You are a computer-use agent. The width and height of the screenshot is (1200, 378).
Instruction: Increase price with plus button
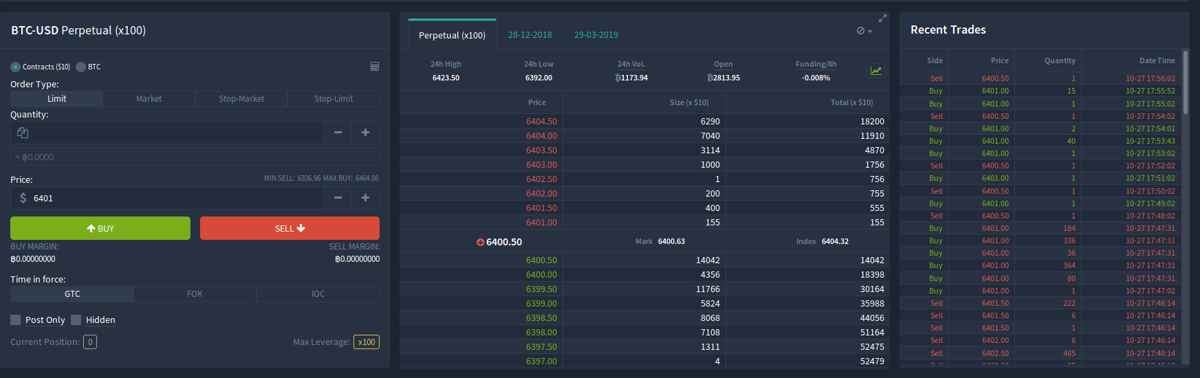click(x=365, y=198)
